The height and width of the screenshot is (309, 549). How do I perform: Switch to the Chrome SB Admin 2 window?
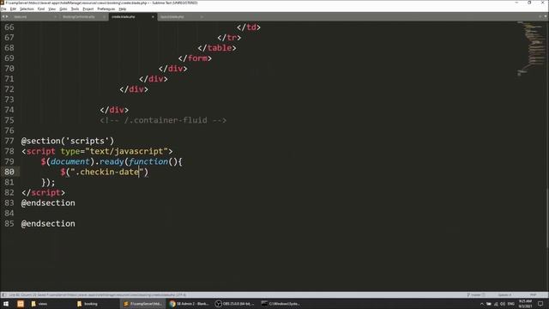pos(189,304)
